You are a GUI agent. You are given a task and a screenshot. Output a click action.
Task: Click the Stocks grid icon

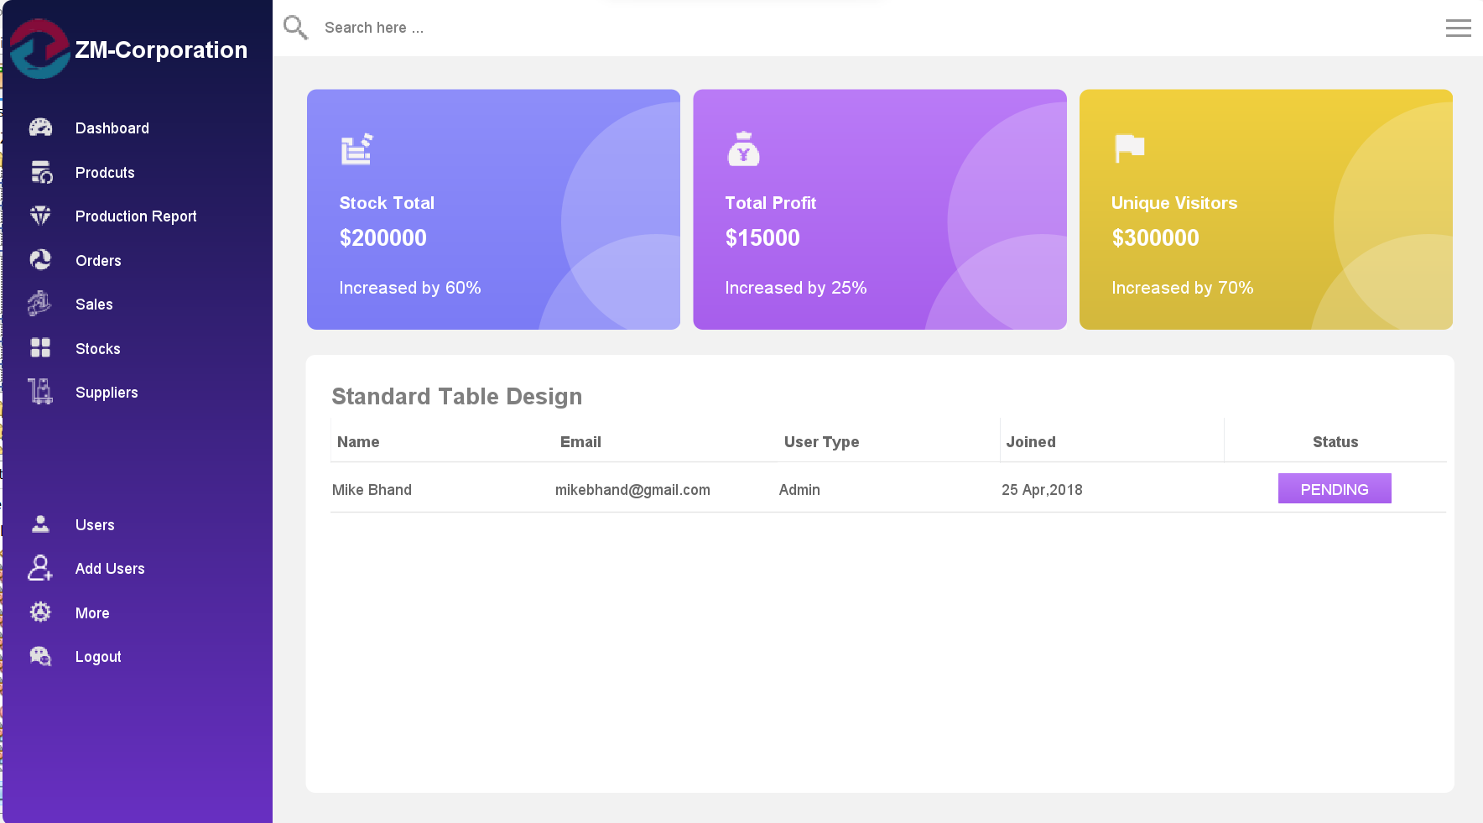[x=39, y=348]
